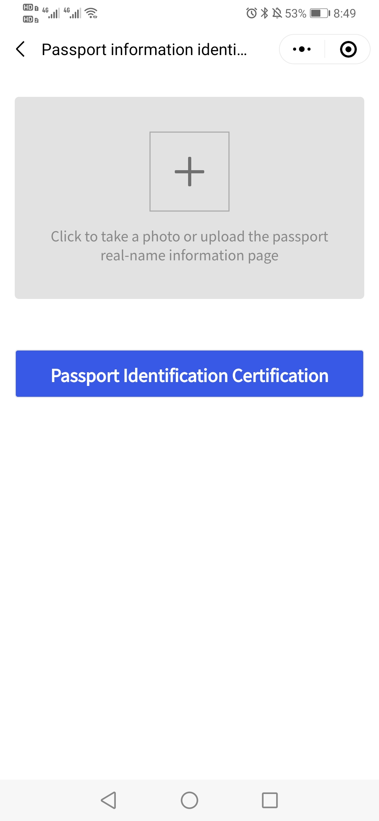The width and height of the screenshot is (379, 821).
Task: Tap the alarm clock status icon
Action: [x=252, y=13]
